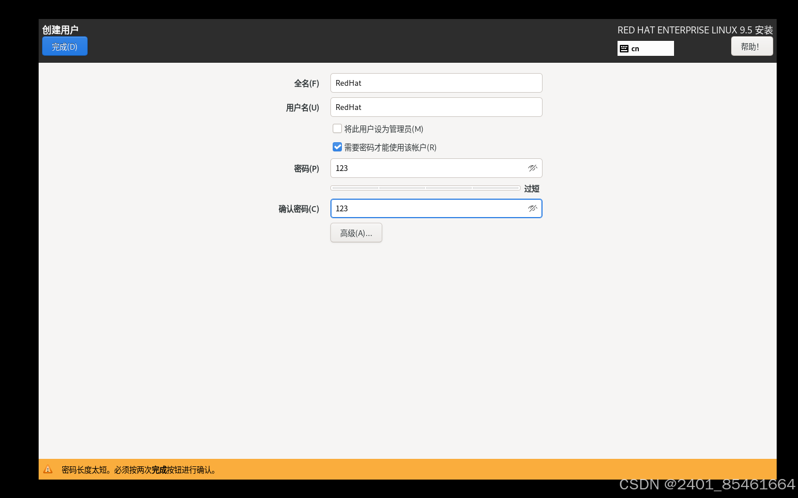Open help with 帮助! button
Screen dimensions: 798x498
click(752, 46)
